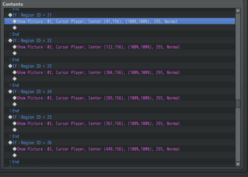Select empty diamond line under Region ID 26 block
The width and height of the screenshot is (248, 177).
[x=15, y=155]
